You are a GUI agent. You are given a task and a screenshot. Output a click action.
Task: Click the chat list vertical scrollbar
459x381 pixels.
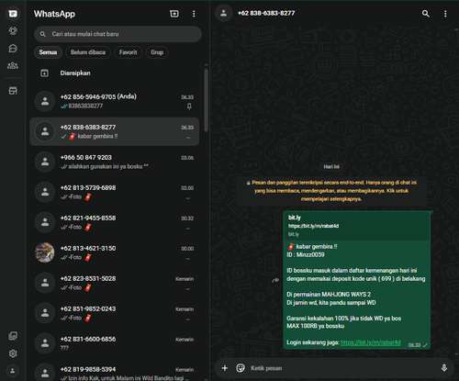click(206, 100)
